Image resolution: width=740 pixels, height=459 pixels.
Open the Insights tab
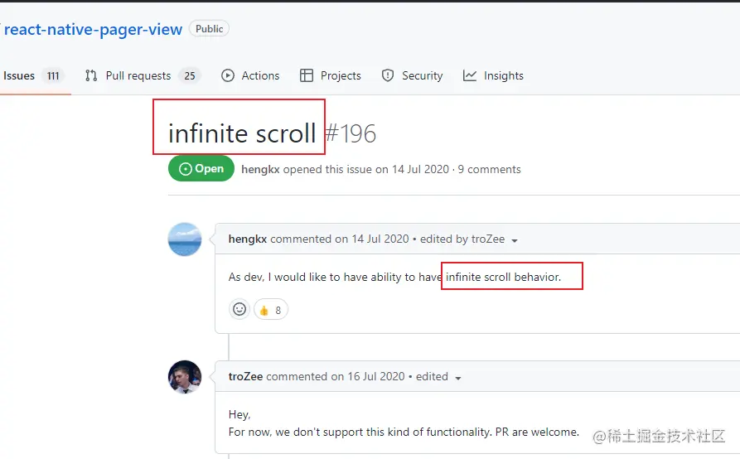pos(504,75)
